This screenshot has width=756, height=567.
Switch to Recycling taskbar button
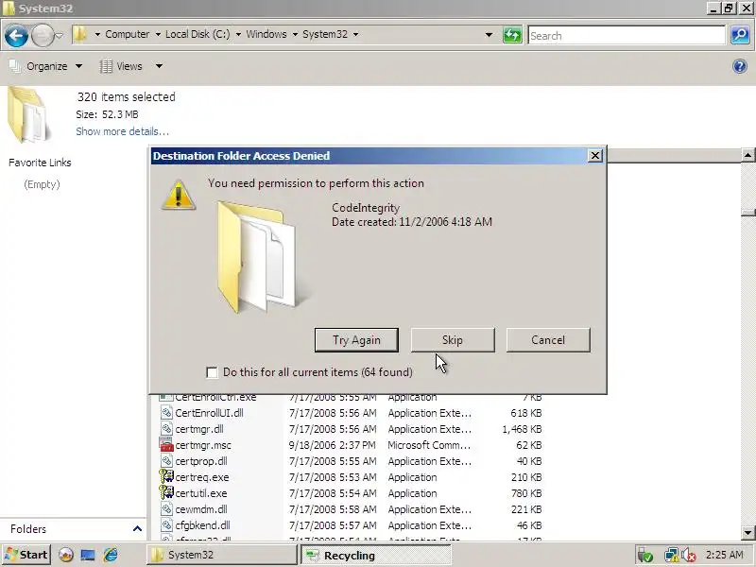point(375,555)
